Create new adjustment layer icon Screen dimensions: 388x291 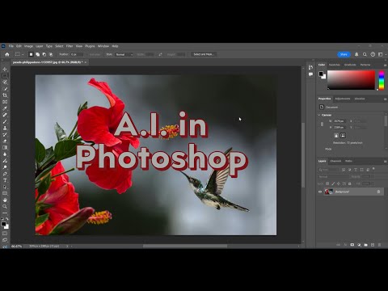359,245
